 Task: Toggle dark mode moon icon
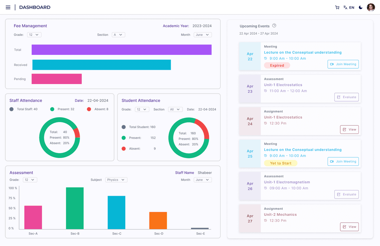(x=361, y=7)
